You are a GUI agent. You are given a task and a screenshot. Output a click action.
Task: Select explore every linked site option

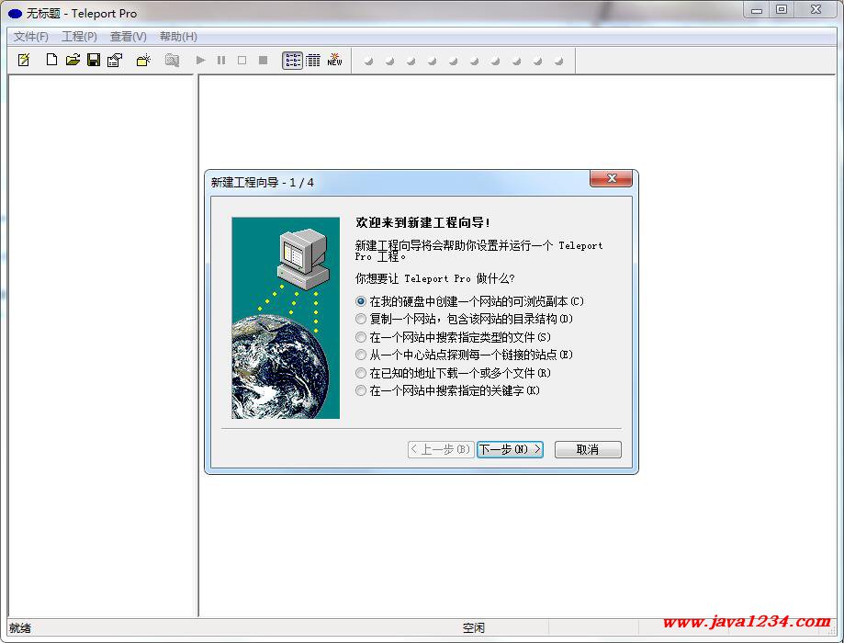465,355
